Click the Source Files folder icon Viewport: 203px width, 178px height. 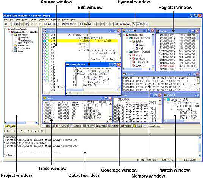[16, 35]
